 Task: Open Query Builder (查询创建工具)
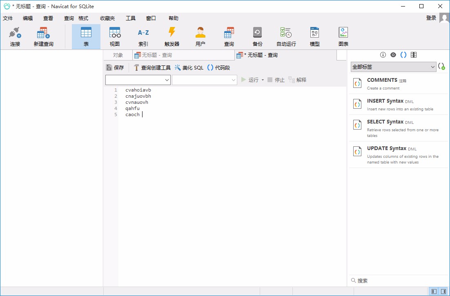152,67
